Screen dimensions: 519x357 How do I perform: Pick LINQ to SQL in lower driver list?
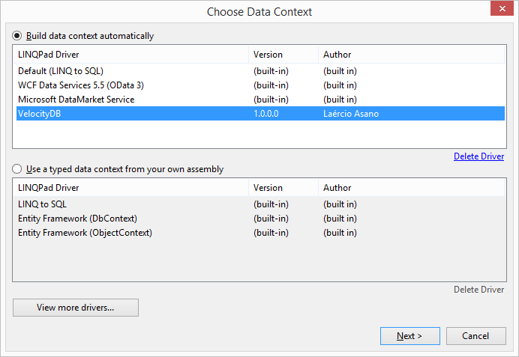(x=260, y=204)
